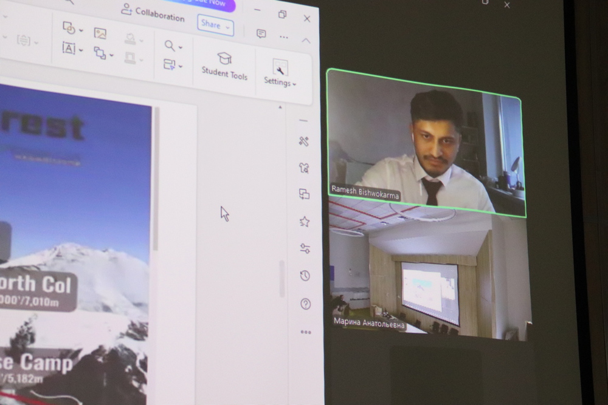608x405 pixels.
Task: Click the insert picture icon
Action: tap(100, 33)
